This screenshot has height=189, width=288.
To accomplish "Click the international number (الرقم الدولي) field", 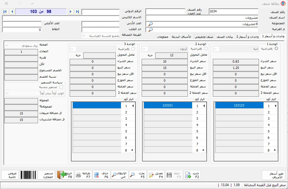I will (101, 12).
